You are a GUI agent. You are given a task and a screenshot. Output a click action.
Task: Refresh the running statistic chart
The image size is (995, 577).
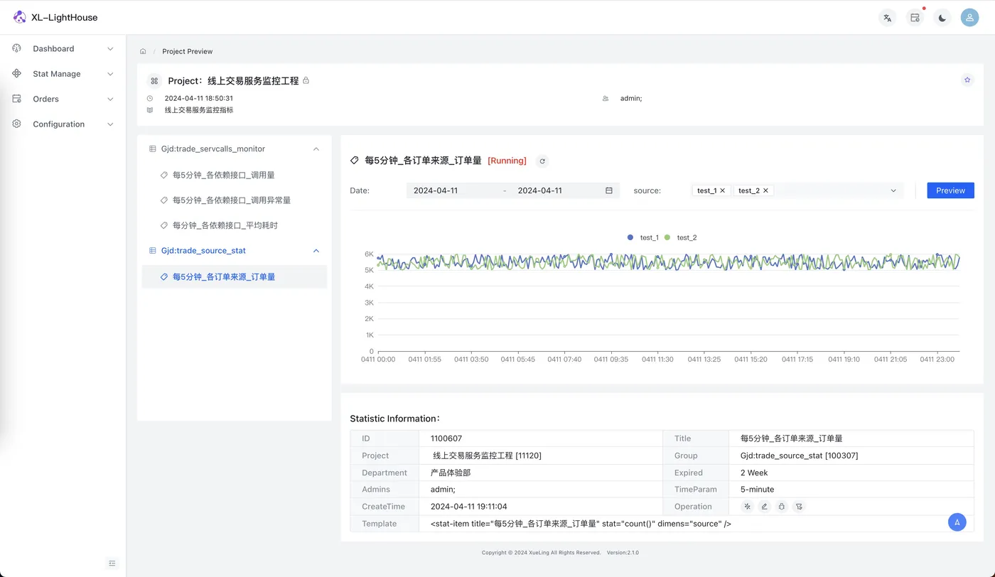pyautogui.click(x=542, y=161)
